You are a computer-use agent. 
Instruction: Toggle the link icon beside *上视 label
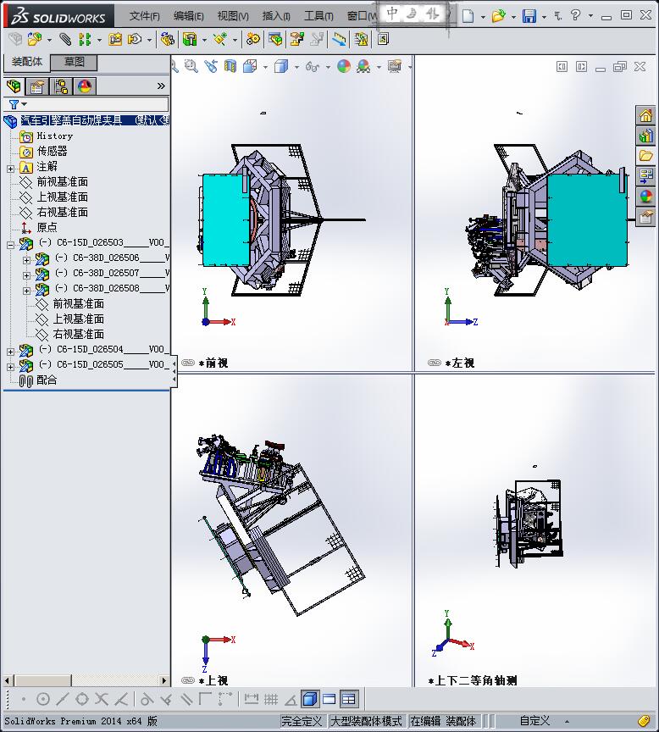pos(188,680)
